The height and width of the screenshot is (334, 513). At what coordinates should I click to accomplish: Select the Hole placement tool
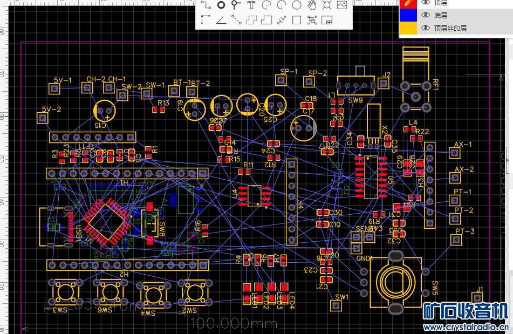point(326,5)
